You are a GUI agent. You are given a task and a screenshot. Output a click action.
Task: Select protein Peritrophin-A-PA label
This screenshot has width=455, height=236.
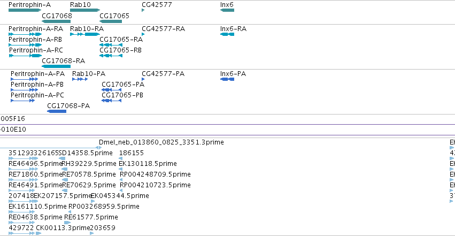[38, 74]
